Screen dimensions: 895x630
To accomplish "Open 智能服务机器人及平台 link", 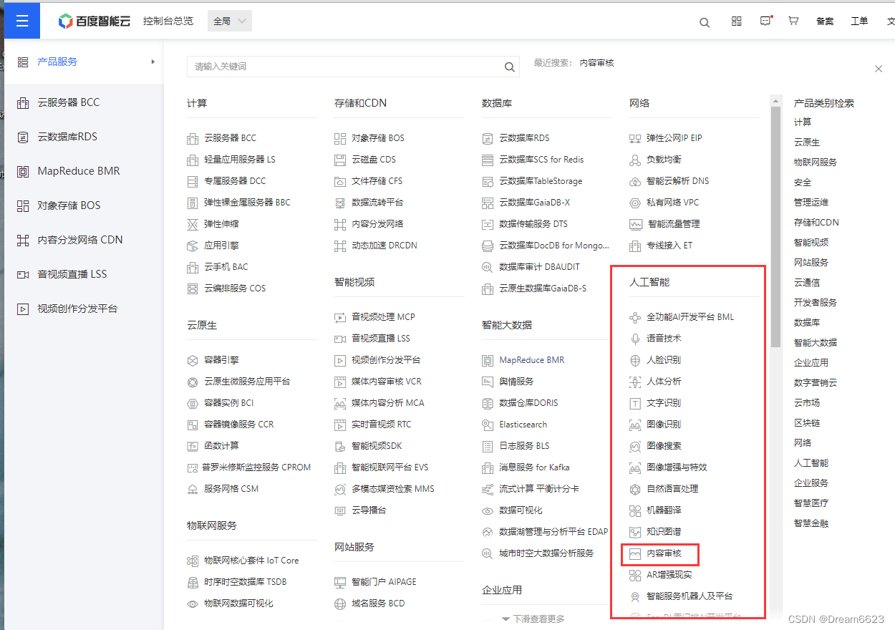I will 690,596.
